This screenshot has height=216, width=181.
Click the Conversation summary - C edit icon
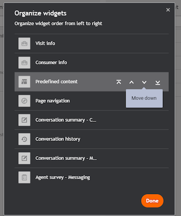click(24, 120)
